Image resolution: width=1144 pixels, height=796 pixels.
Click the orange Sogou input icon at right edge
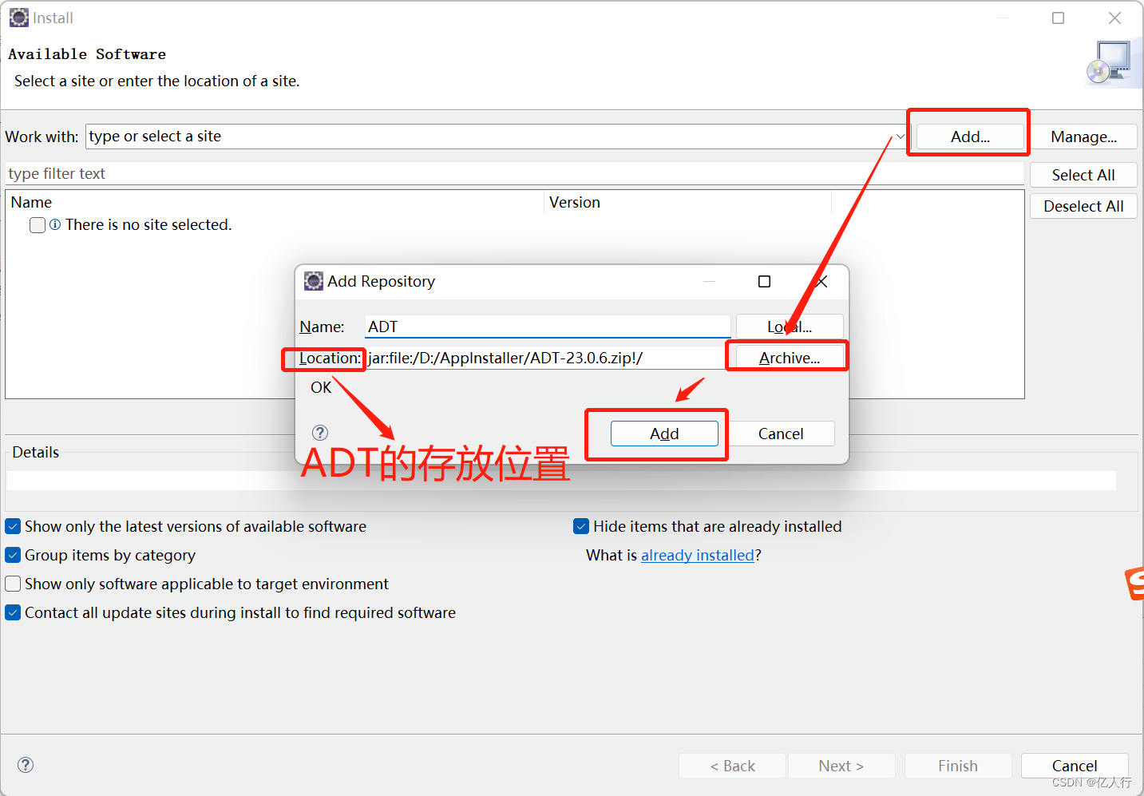click(x=1134, y=583)
